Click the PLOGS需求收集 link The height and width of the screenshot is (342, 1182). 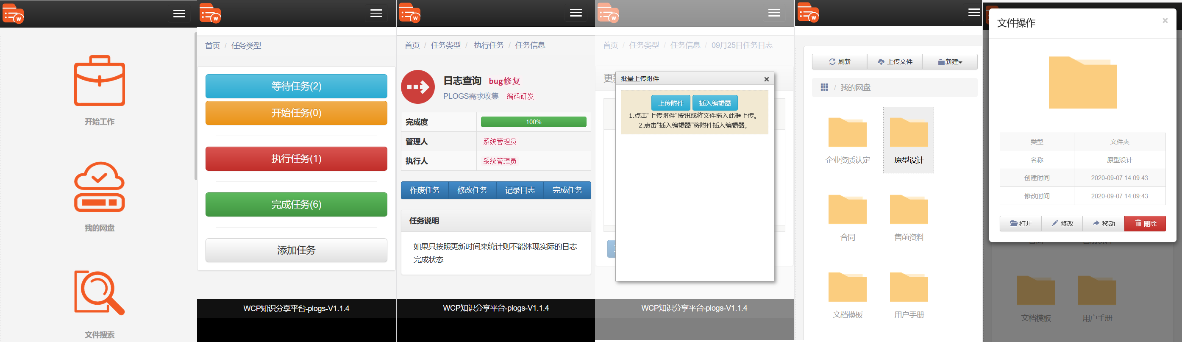pos(471,96)
